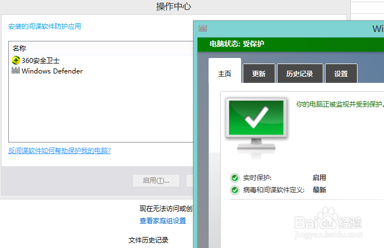Click the green check icon beside 病毒和间谍软件定义

[235, 190]
